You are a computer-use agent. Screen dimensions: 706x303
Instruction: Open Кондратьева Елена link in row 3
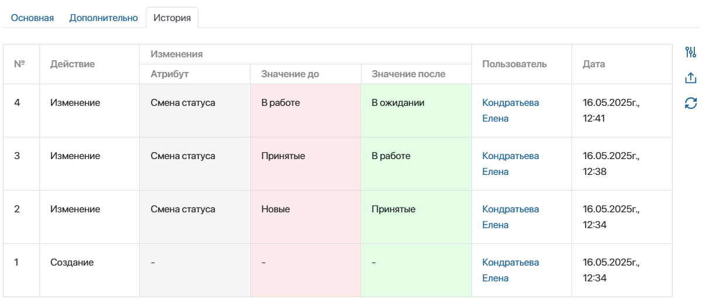click(510, 163)
